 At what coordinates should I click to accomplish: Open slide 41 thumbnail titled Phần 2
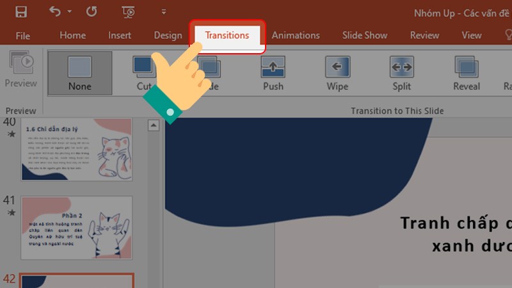click(x=76, y=228)
